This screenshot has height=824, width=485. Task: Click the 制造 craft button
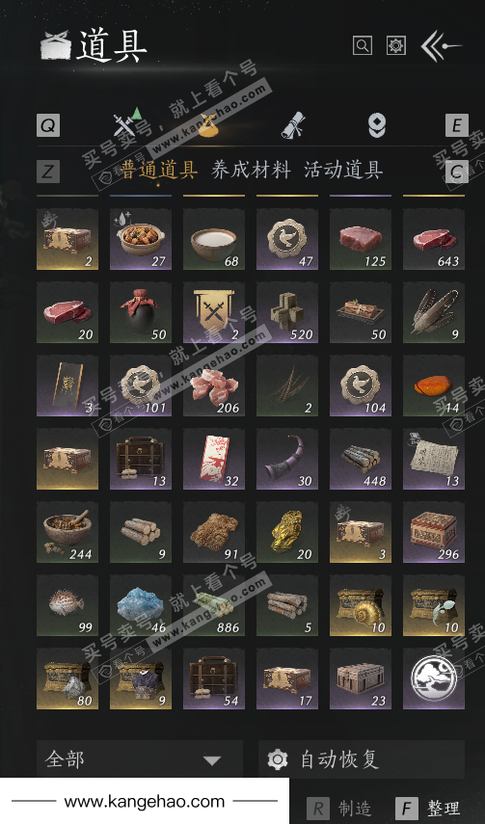tap(338, 808)
